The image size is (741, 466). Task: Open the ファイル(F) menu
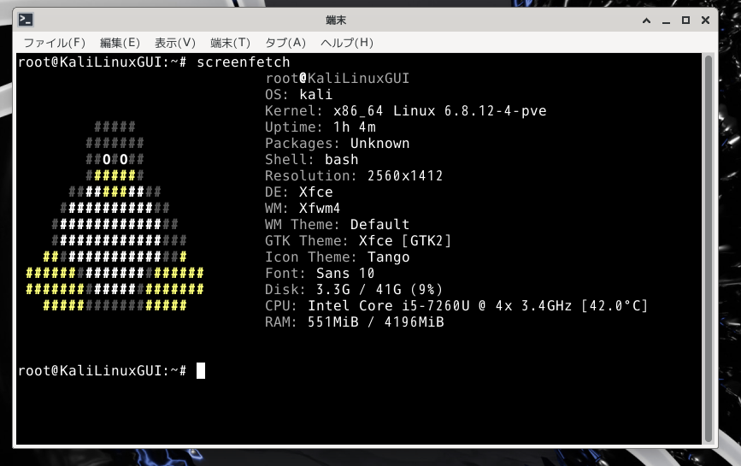55,43
